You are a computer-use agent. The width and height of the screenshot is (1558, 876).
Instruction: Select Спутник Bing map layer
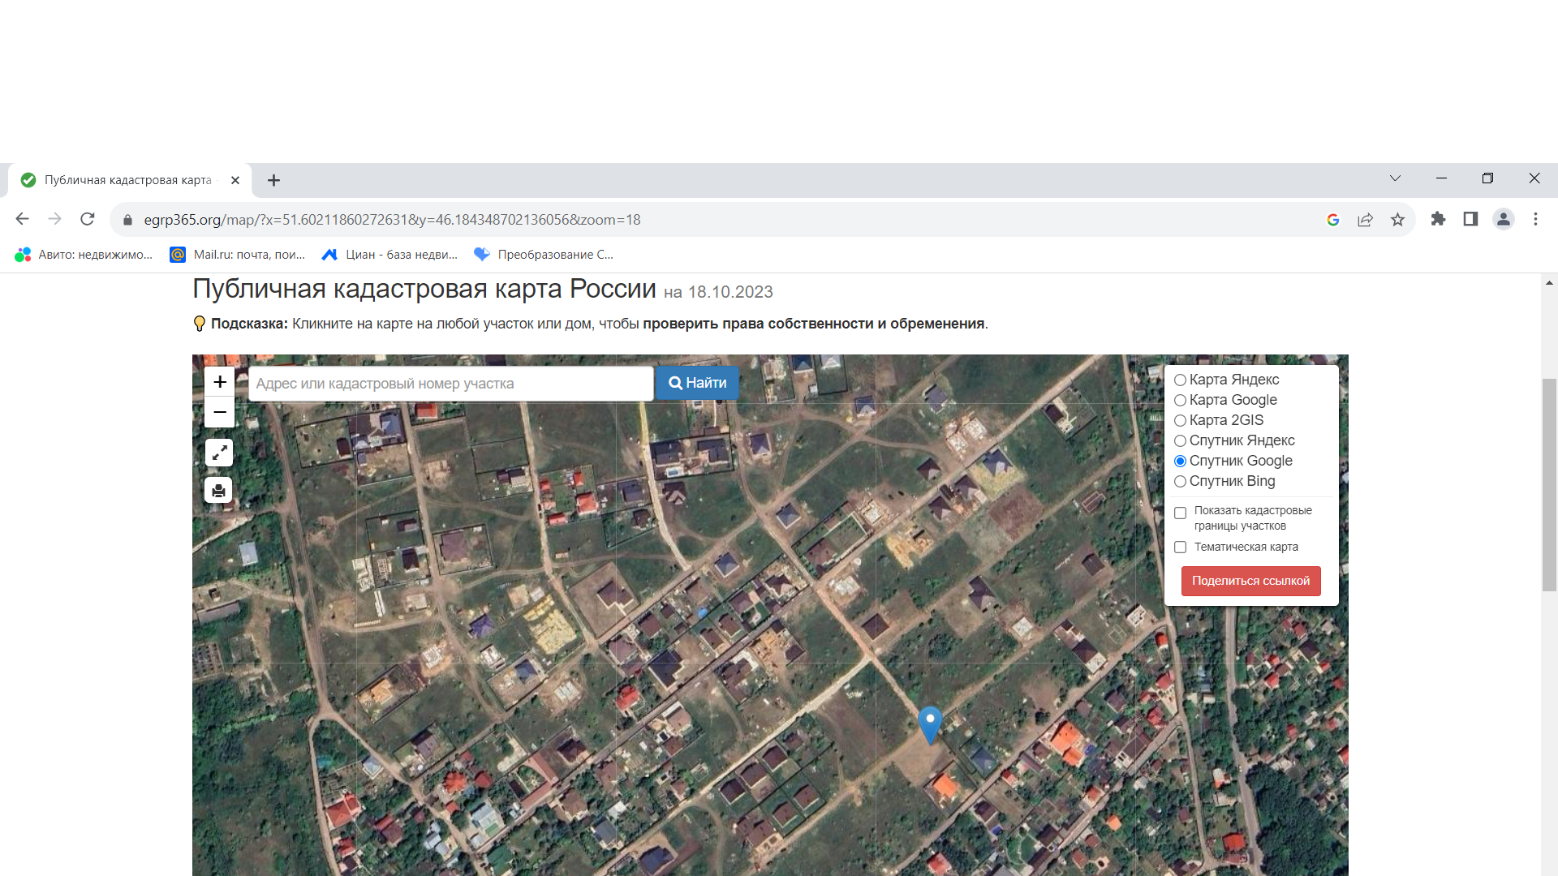point(1181,481)
